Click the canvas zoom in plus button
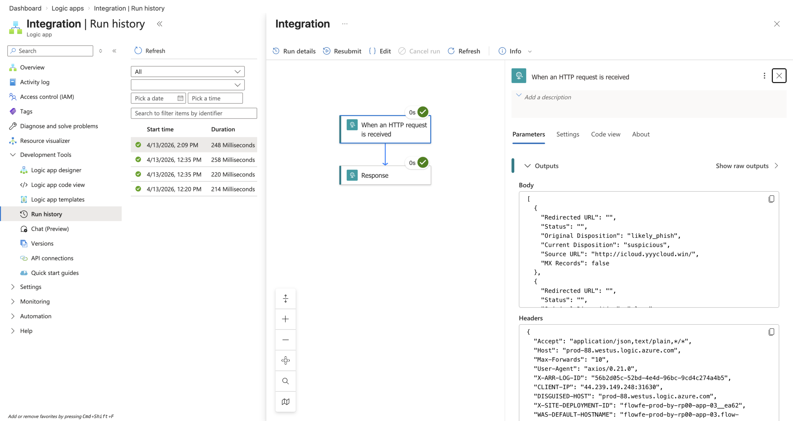Image resolution: width=793 pixels, height=421 pixels. pos(285,319)
